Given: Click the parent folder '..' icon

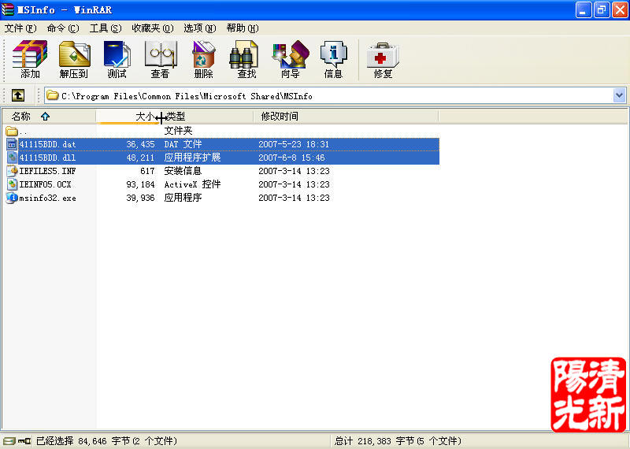Looking at the screenshot, I should click(11, 131).
